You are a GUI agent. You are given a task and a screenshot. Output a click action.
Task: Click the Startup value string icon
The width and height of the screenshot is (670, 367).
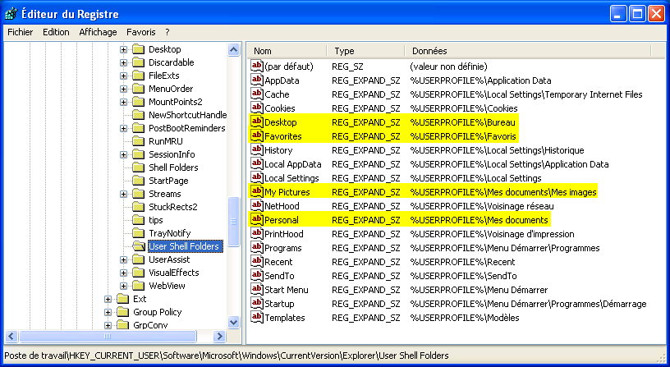tap(256, 303)
